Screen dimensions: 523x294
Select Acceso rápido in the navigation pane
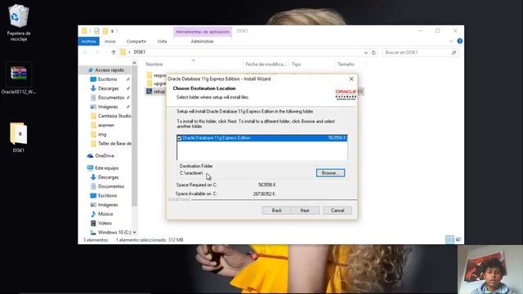pyautogui.click(x=106, y=70)
